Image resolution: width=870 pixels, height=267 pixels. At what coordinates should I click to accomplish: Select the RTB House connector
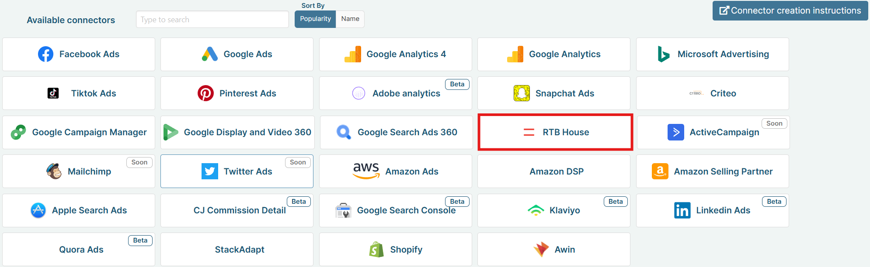[x=555, y=132]
